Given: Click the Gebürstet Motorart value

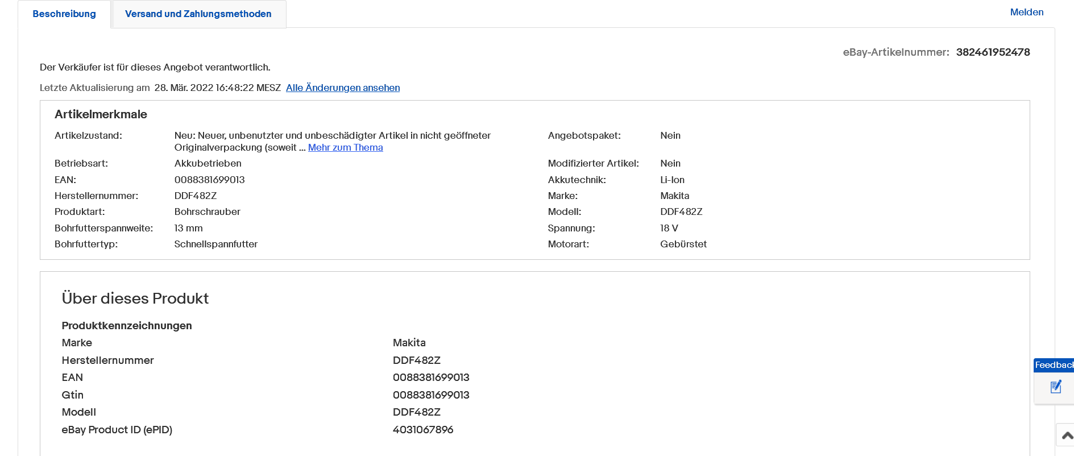Looking at the screenshot, I should 683,244.
